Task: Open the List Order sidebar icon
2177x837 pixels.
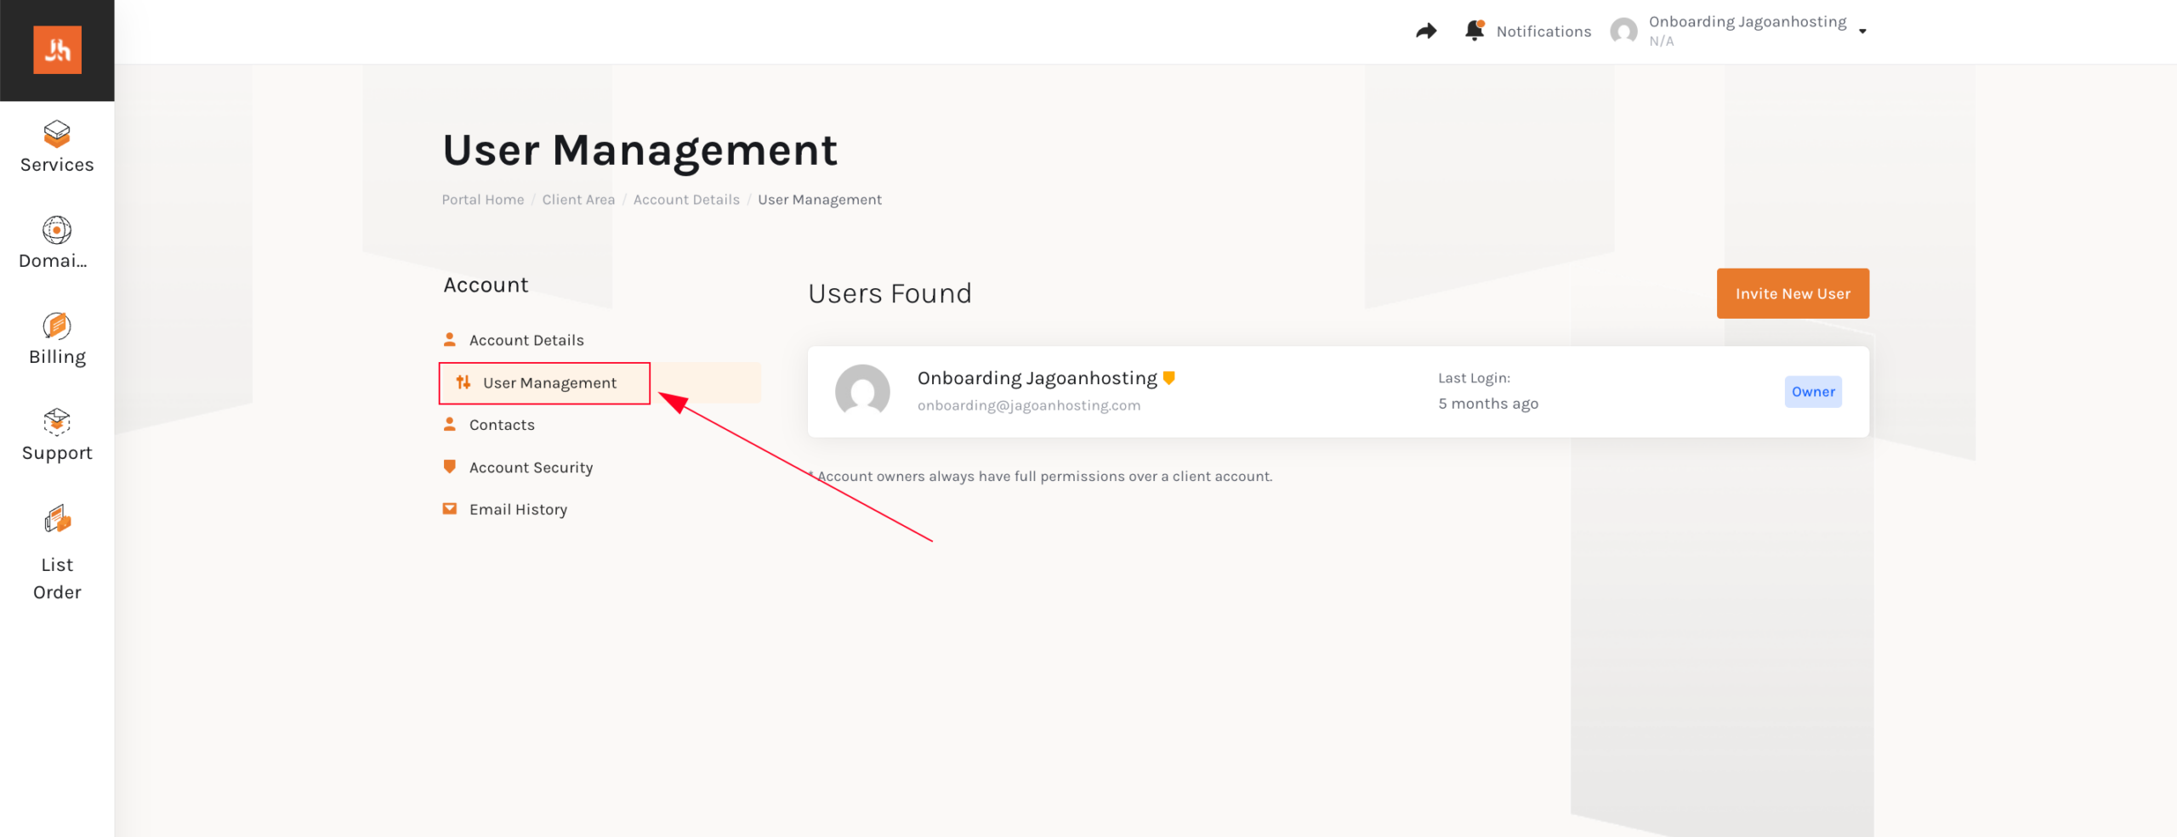Action: pyautogui.click(x=57, y=519)
